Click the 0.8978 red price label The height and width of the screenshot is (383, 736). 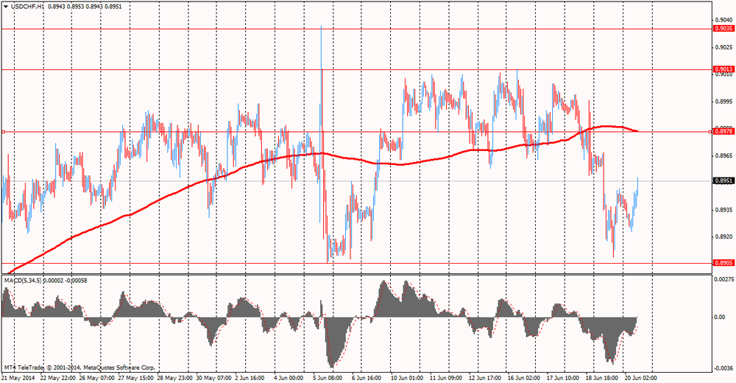click(723, 132)
